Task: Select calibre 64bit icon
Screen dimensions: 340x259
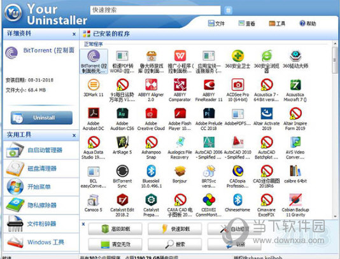Action: coord(295,171)
